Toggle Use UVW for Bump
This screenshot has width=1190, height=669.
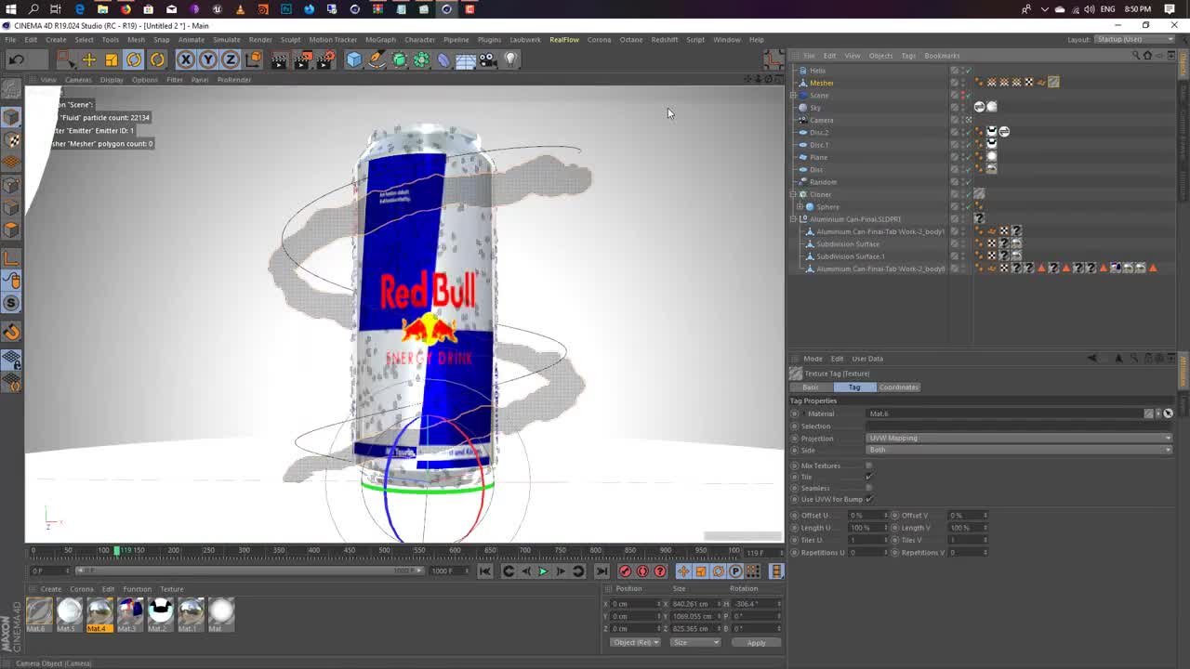coord(868,499)
